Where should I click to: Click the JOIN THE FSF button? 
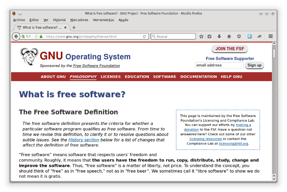(x=230, y=49)
